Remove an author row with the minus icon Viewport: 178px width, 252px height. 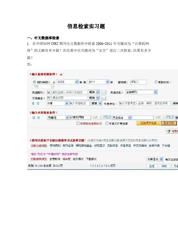38,103
